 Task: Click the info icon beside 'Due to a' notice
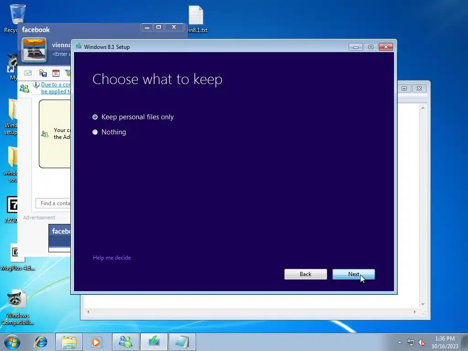(36, 85)
